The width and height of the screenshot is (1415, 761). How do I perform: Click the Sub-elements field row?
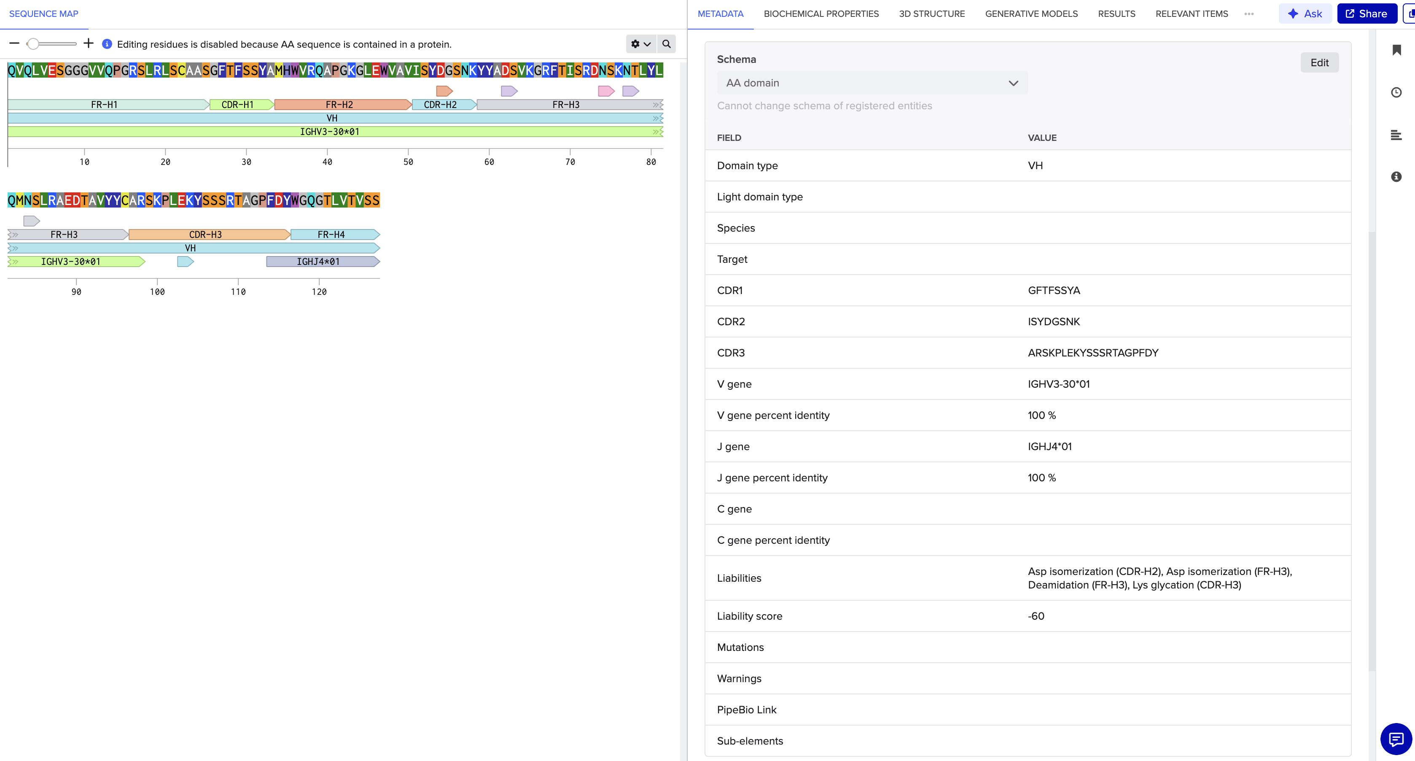click(1027, 741)
